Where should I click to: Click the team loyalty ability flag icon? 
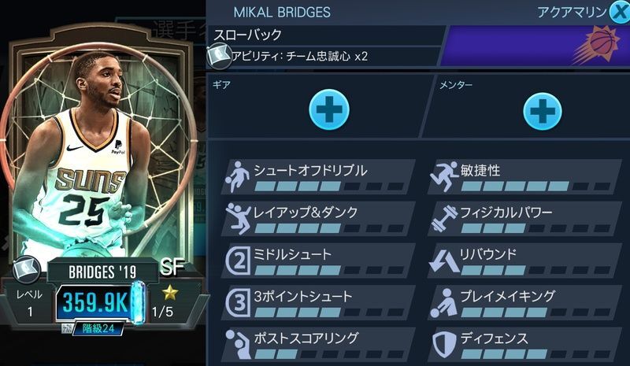point(219,56)
